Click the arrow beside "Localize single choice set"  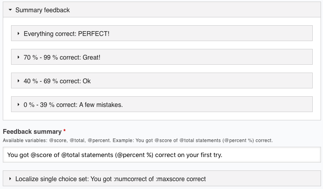coord(10,179)
